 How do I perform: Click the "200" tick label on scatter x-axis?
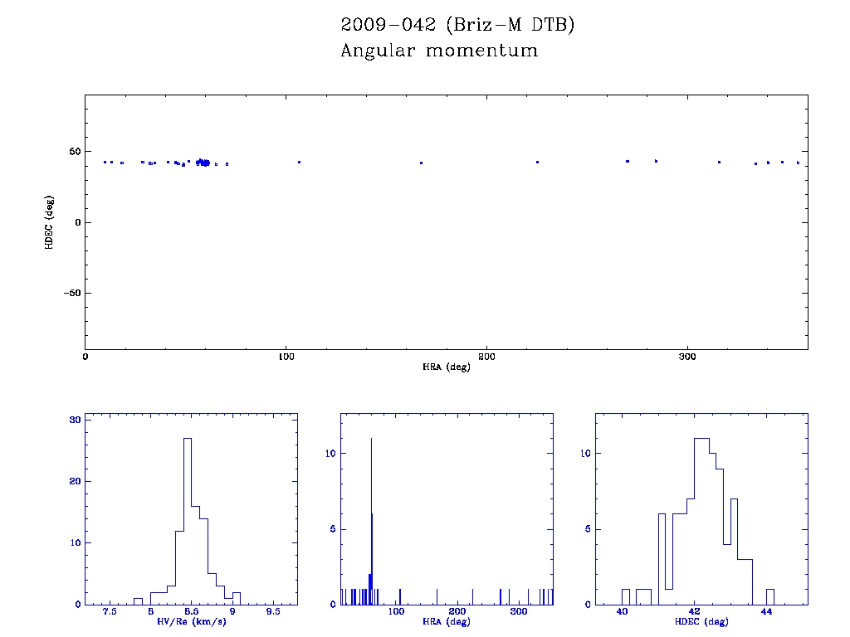point(486,357)
